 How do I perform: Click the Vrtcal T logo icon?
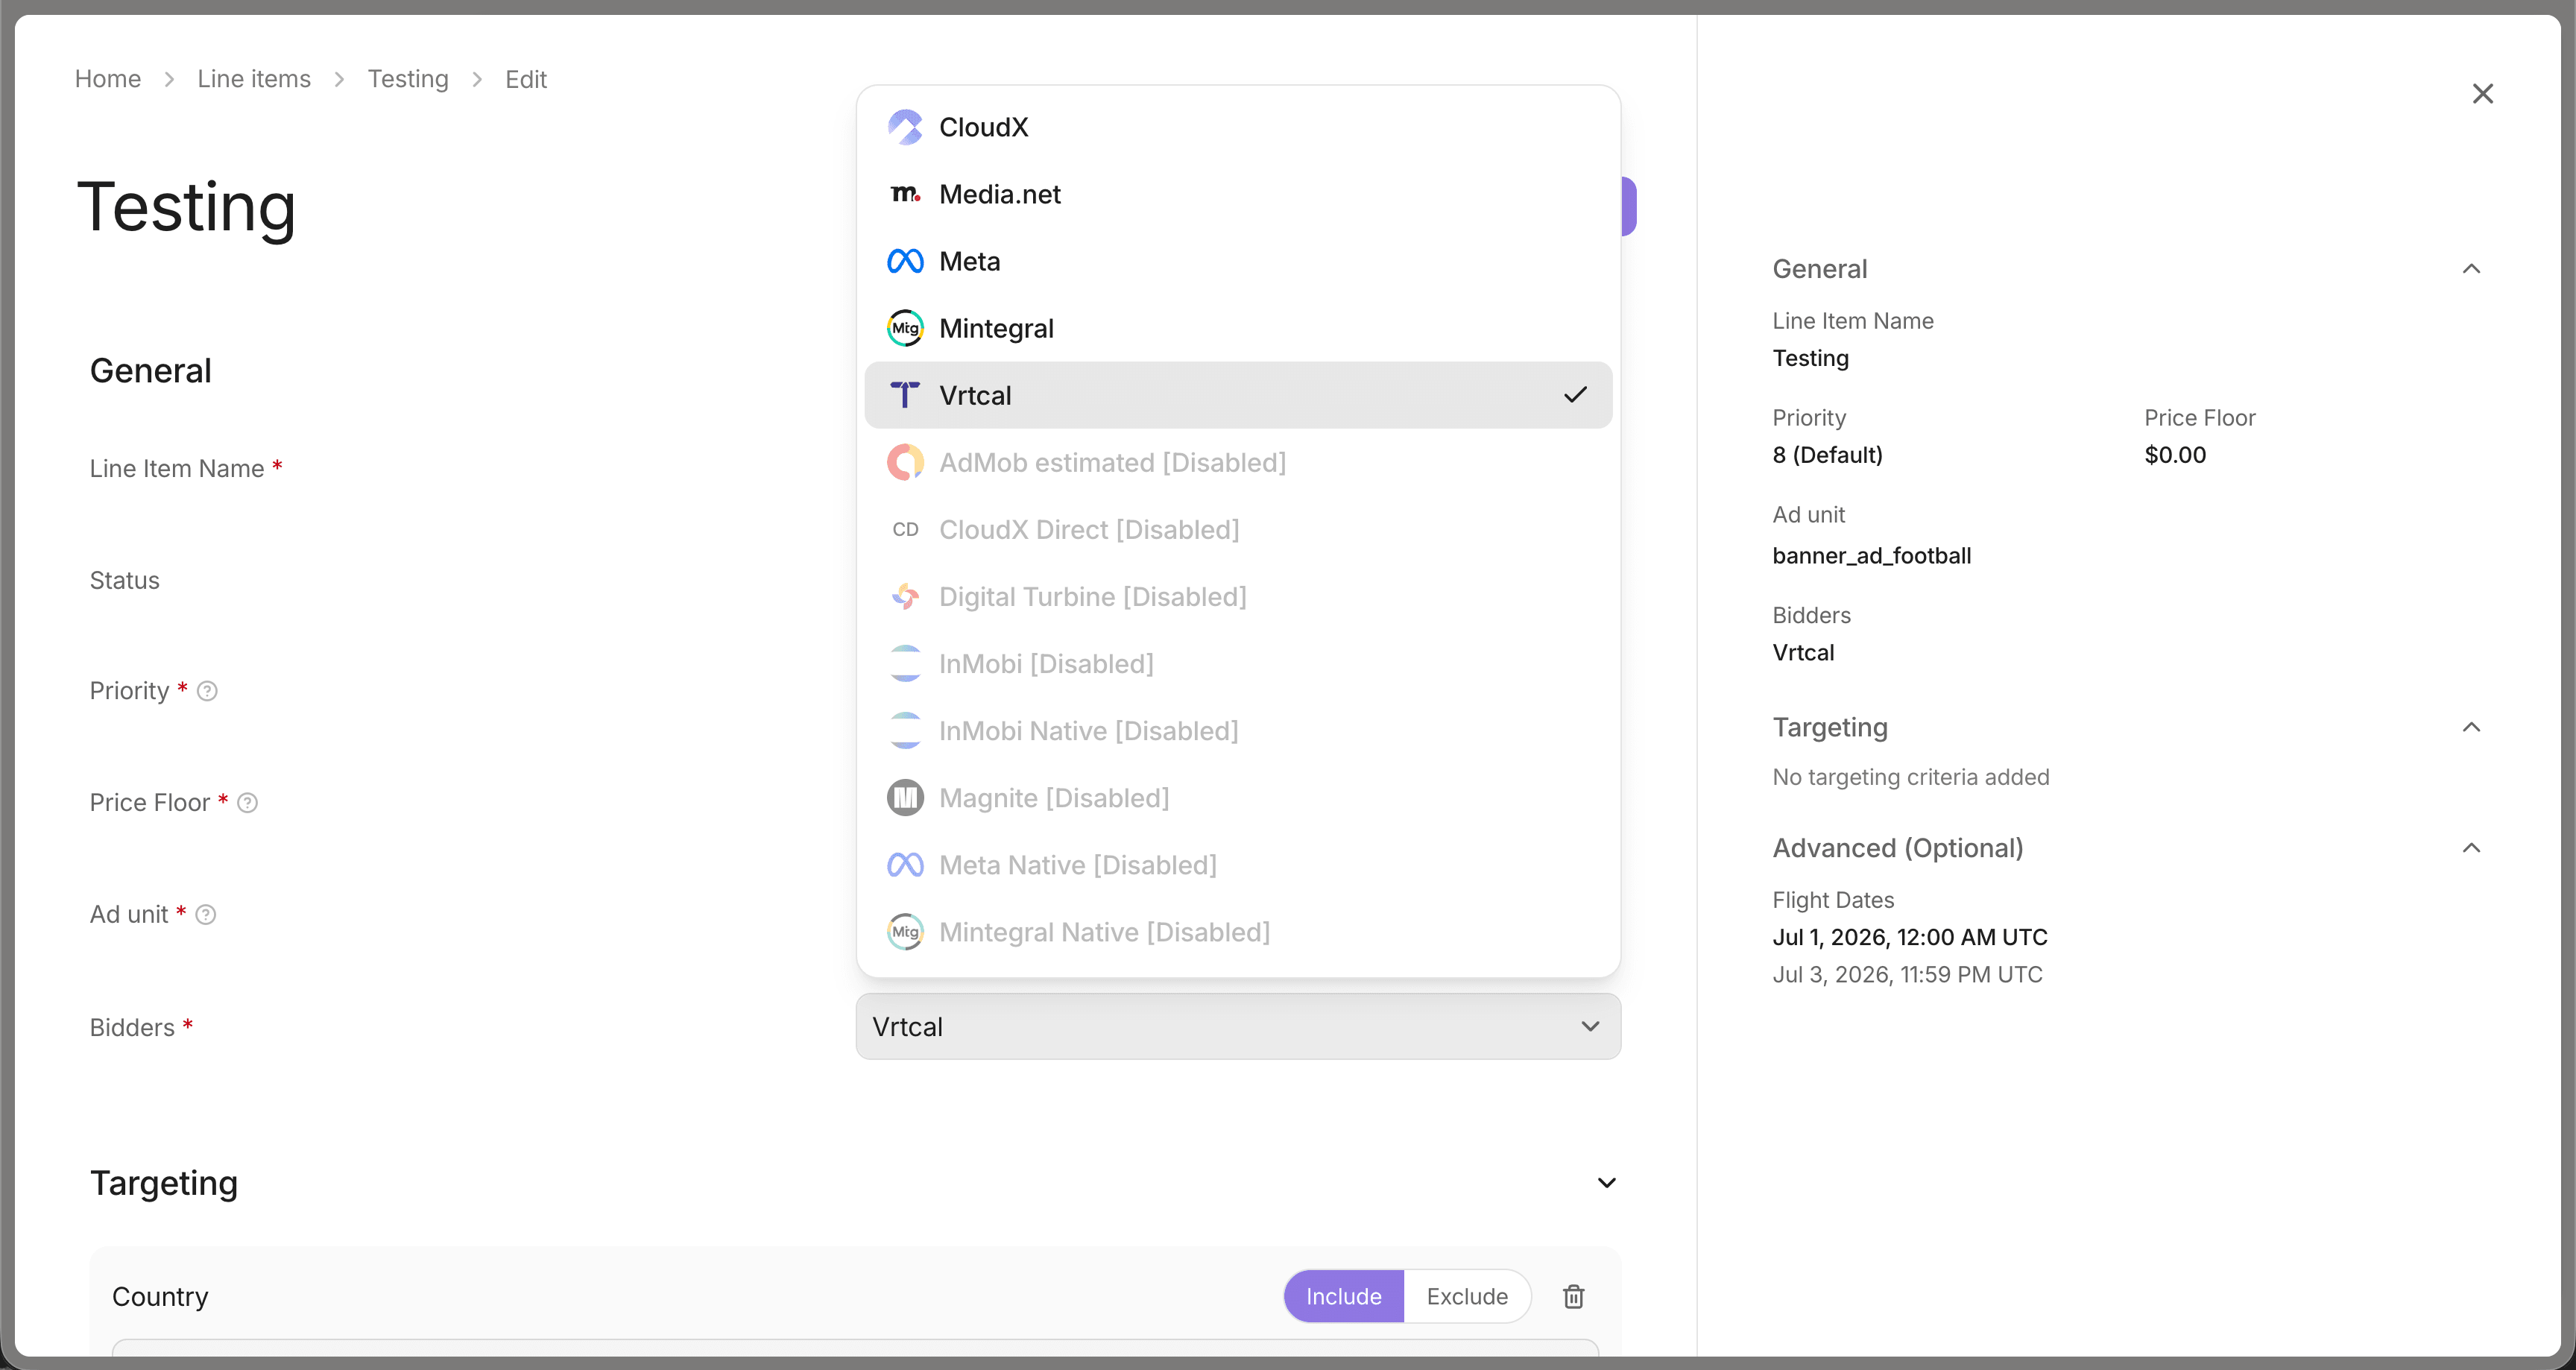point(905,395)
